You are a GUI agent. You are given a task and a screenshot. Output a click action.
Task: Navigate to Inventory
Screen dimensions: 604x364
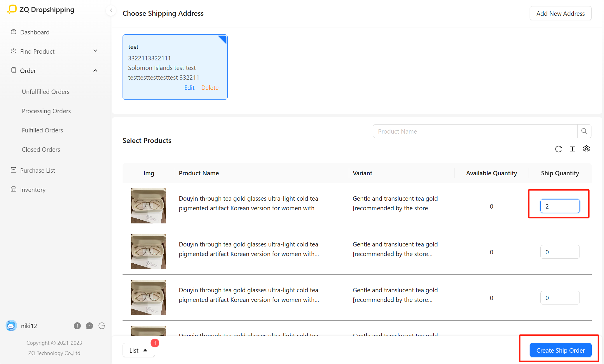(33, 190)
